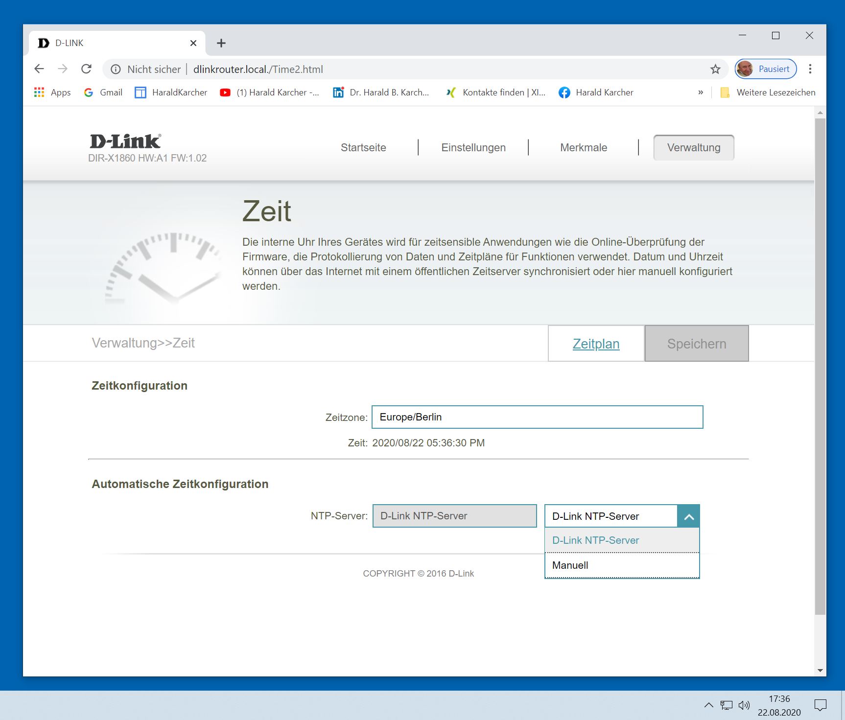Open the Xing 'Kontakte finden' bookmark

click(x=495, y=93)
